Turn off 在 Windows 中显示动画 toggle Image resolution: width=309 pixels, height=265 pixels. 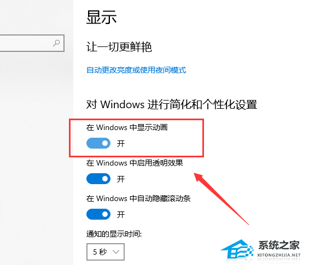(98, 143)
